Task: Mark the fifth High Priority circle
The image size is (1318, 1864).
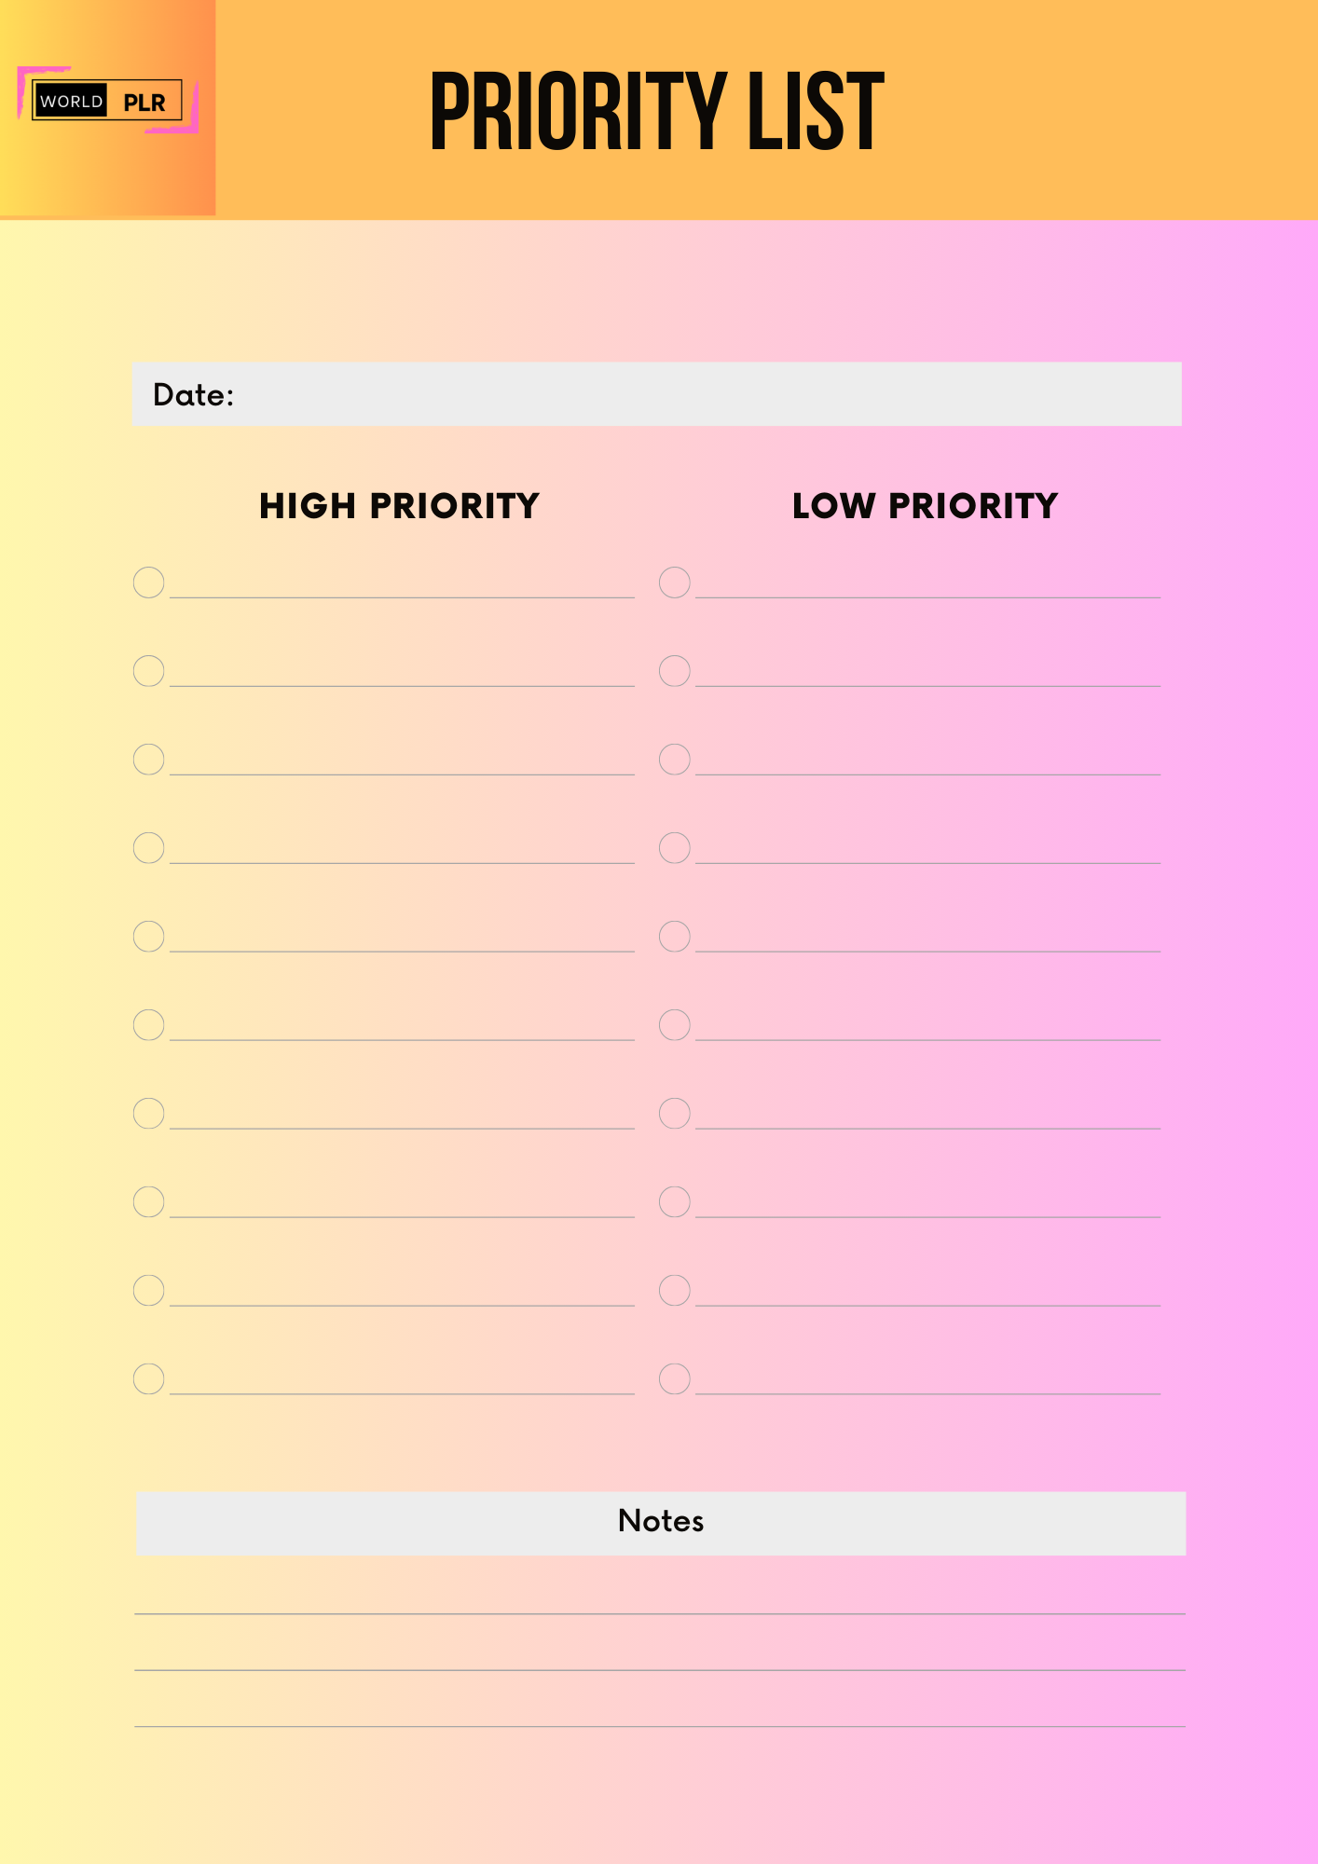Action: 149,936
